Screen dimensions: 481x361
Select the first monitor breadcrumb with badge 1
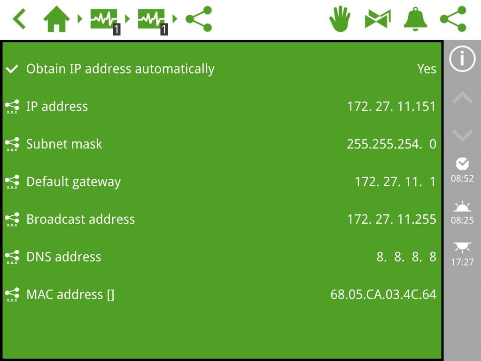105,21
